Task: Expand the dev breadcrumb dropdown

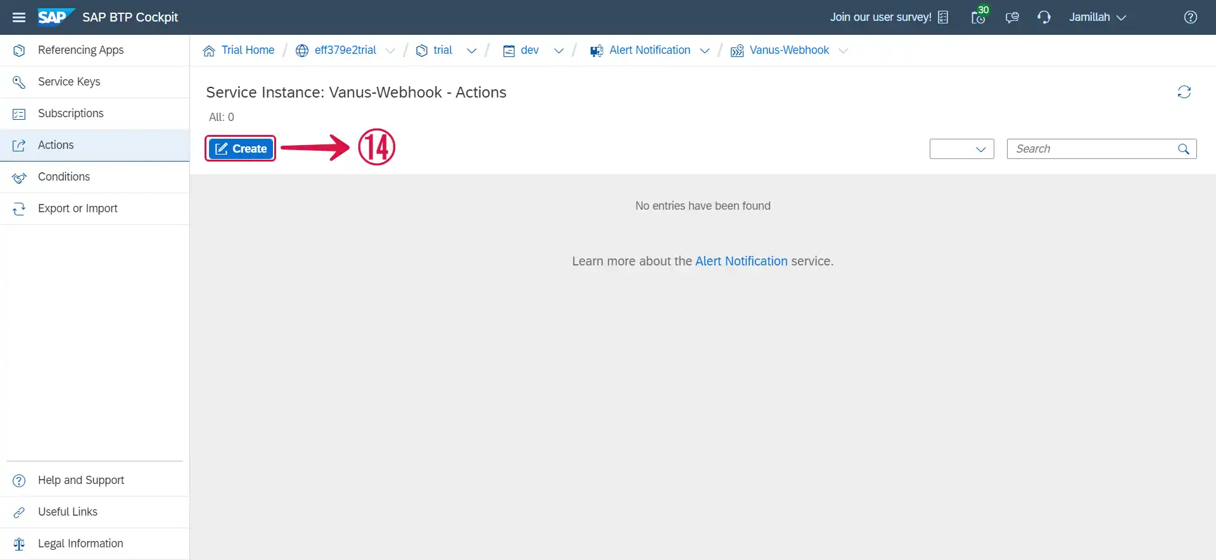Action: [x=559, y=51]
